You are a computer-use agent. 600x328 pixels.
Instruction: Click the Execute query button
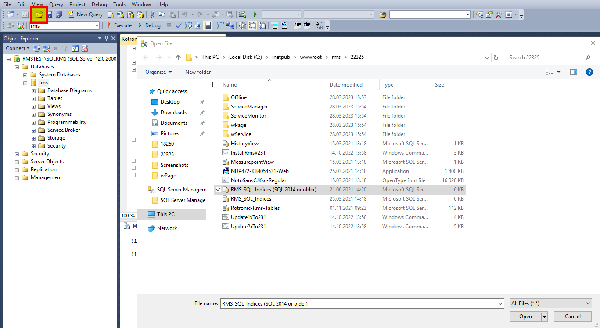pos(119,25)
